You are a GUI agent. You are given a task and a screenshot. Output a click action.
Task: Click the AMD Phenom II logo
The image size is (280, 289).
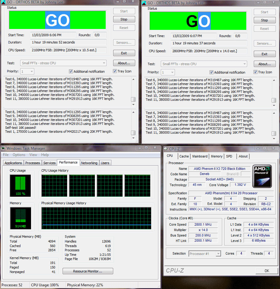tap(262, 176)
